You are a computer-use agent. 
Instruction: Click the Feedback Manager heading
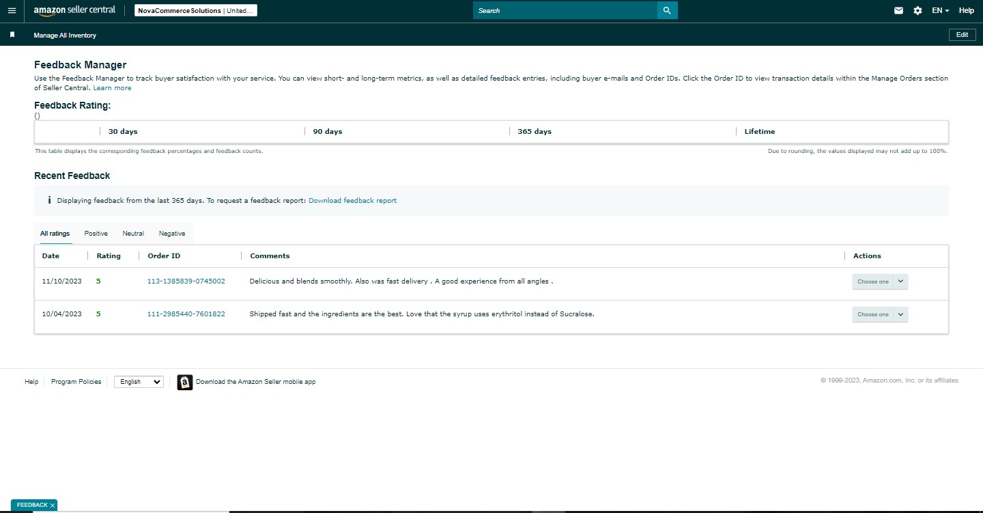pos(81,65)
